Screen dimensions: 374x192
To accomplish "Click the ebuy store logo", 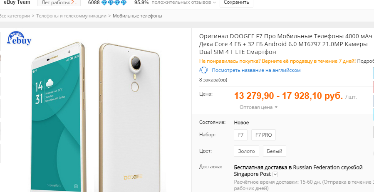I will click(x=19, y=38).
